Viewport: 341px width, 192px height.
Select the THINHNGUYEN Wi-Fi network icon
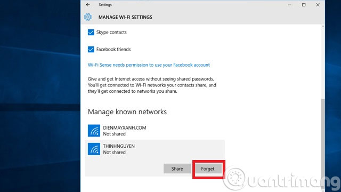pos(94,149)
